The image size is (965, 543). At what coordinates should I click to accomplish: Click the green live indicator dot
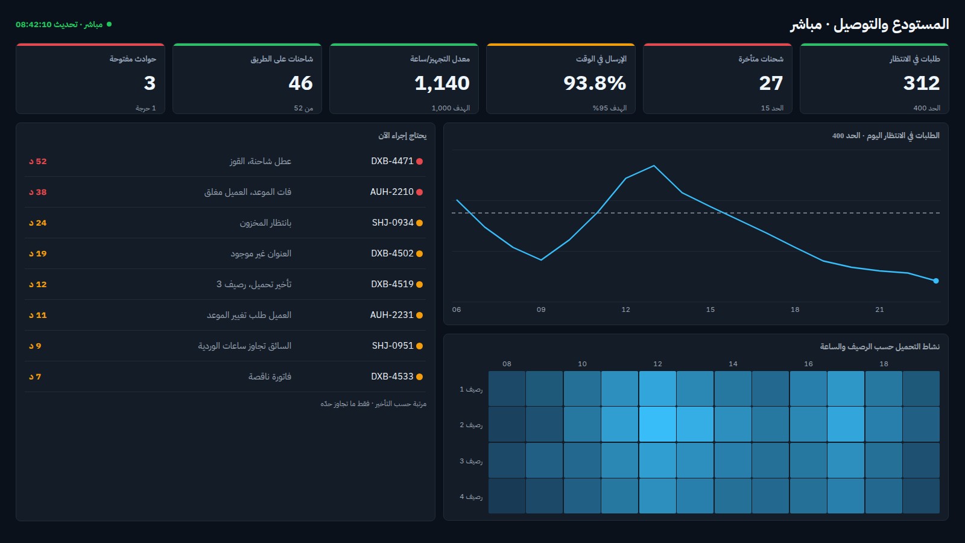tap(109, 24)
